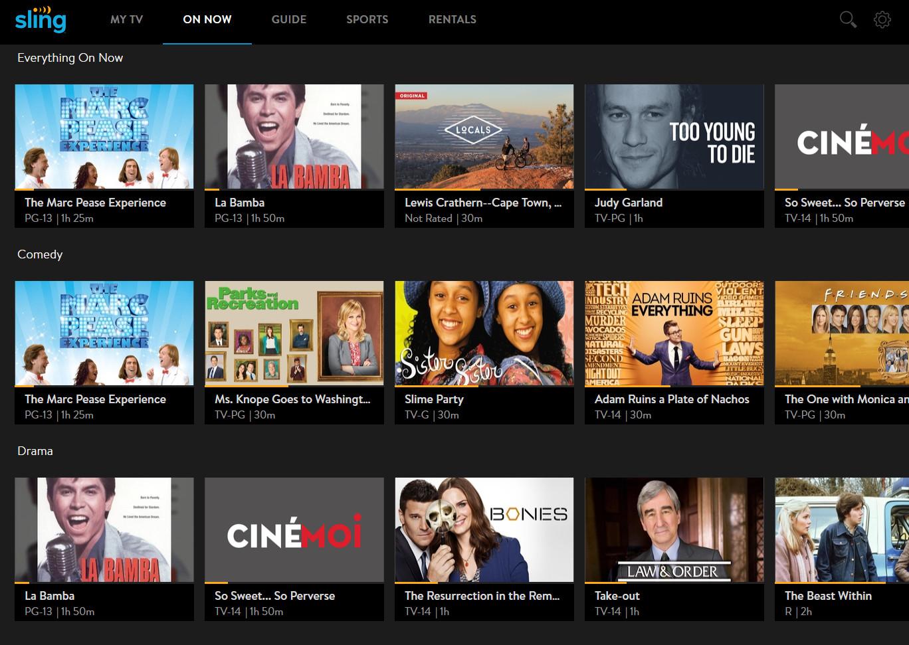The image size is (909, 645).
Task: Open the GUIDE tab
Action: 289,19
